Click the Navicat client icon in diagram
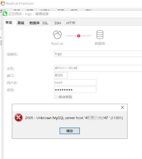This screenshot has width=142, height=159. point(57,35)
